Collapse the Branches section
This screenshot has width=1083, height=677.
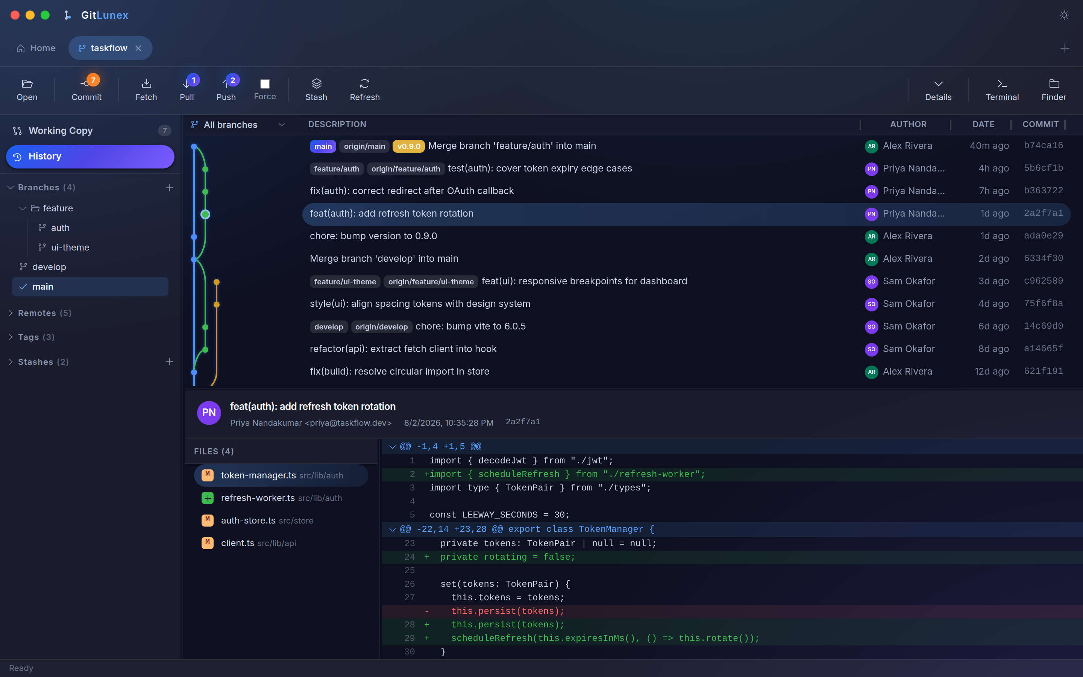click(x=11, y=187)
